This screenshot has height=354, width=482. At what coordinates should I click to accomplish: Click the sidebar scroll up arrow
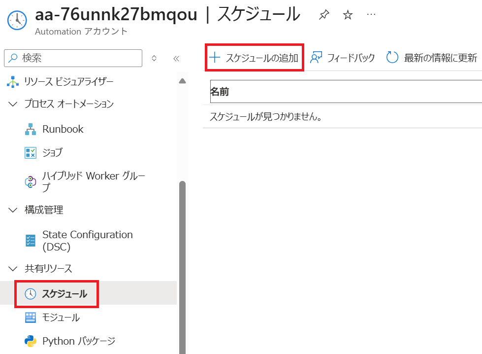click(182, 81)
